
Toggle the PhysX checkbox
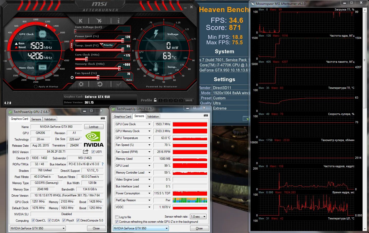pyautogui.click(x=64, y=220)
